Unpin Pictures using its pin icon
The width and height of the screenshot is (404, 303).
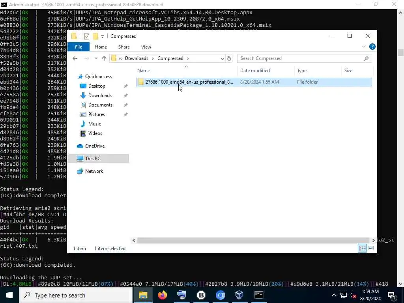(126, 114)
